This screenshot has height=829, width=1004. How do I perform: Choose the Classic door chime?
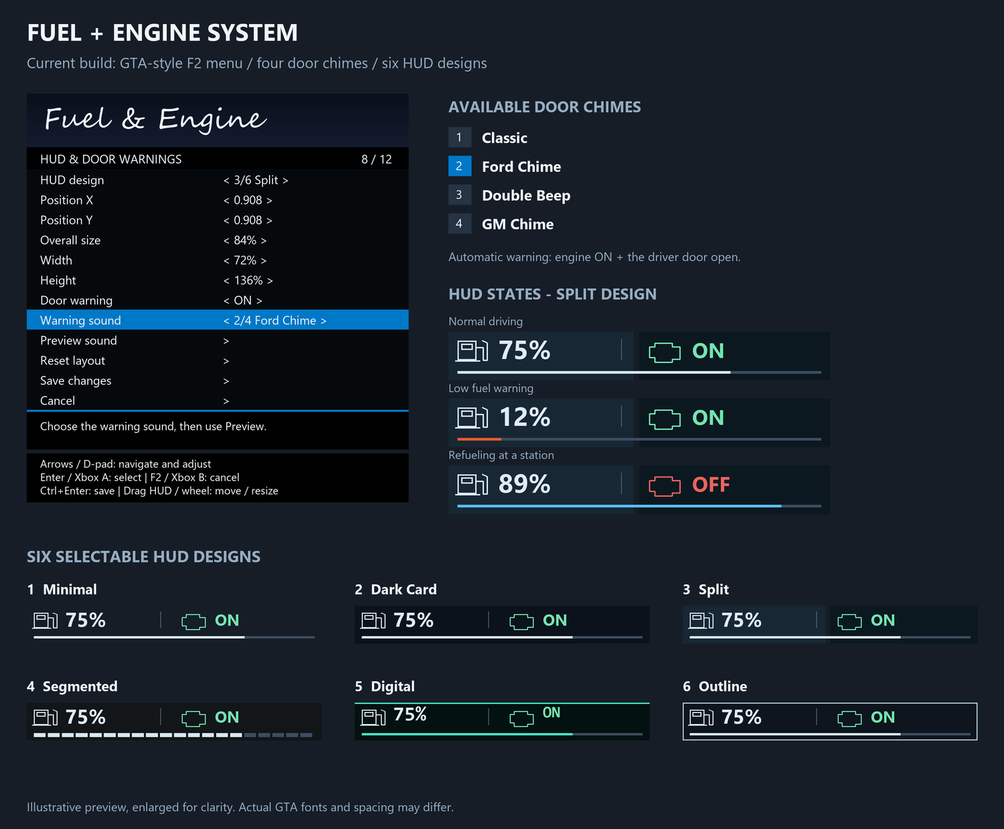[488, 138]
